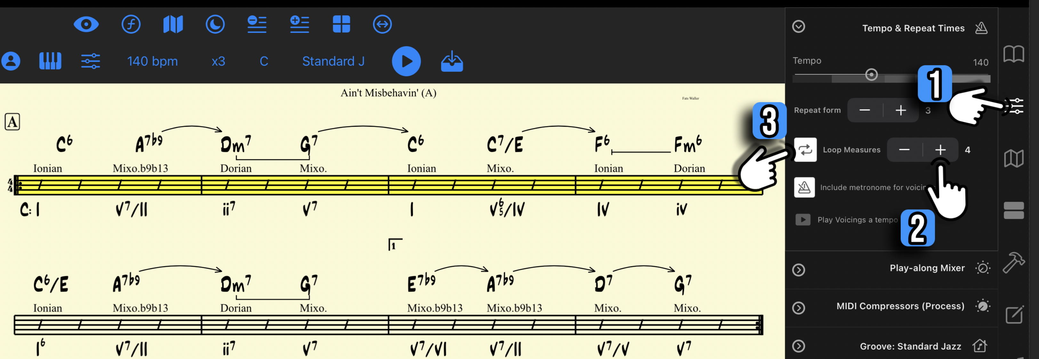Toggle Include metronome for voicings

(804, 187)
